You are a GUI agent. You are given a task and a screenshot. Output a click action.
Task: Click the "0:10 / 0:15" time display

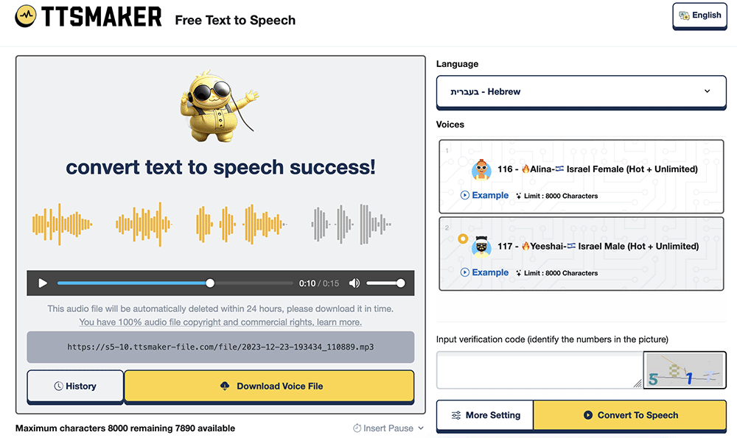(x=318, y=283)
